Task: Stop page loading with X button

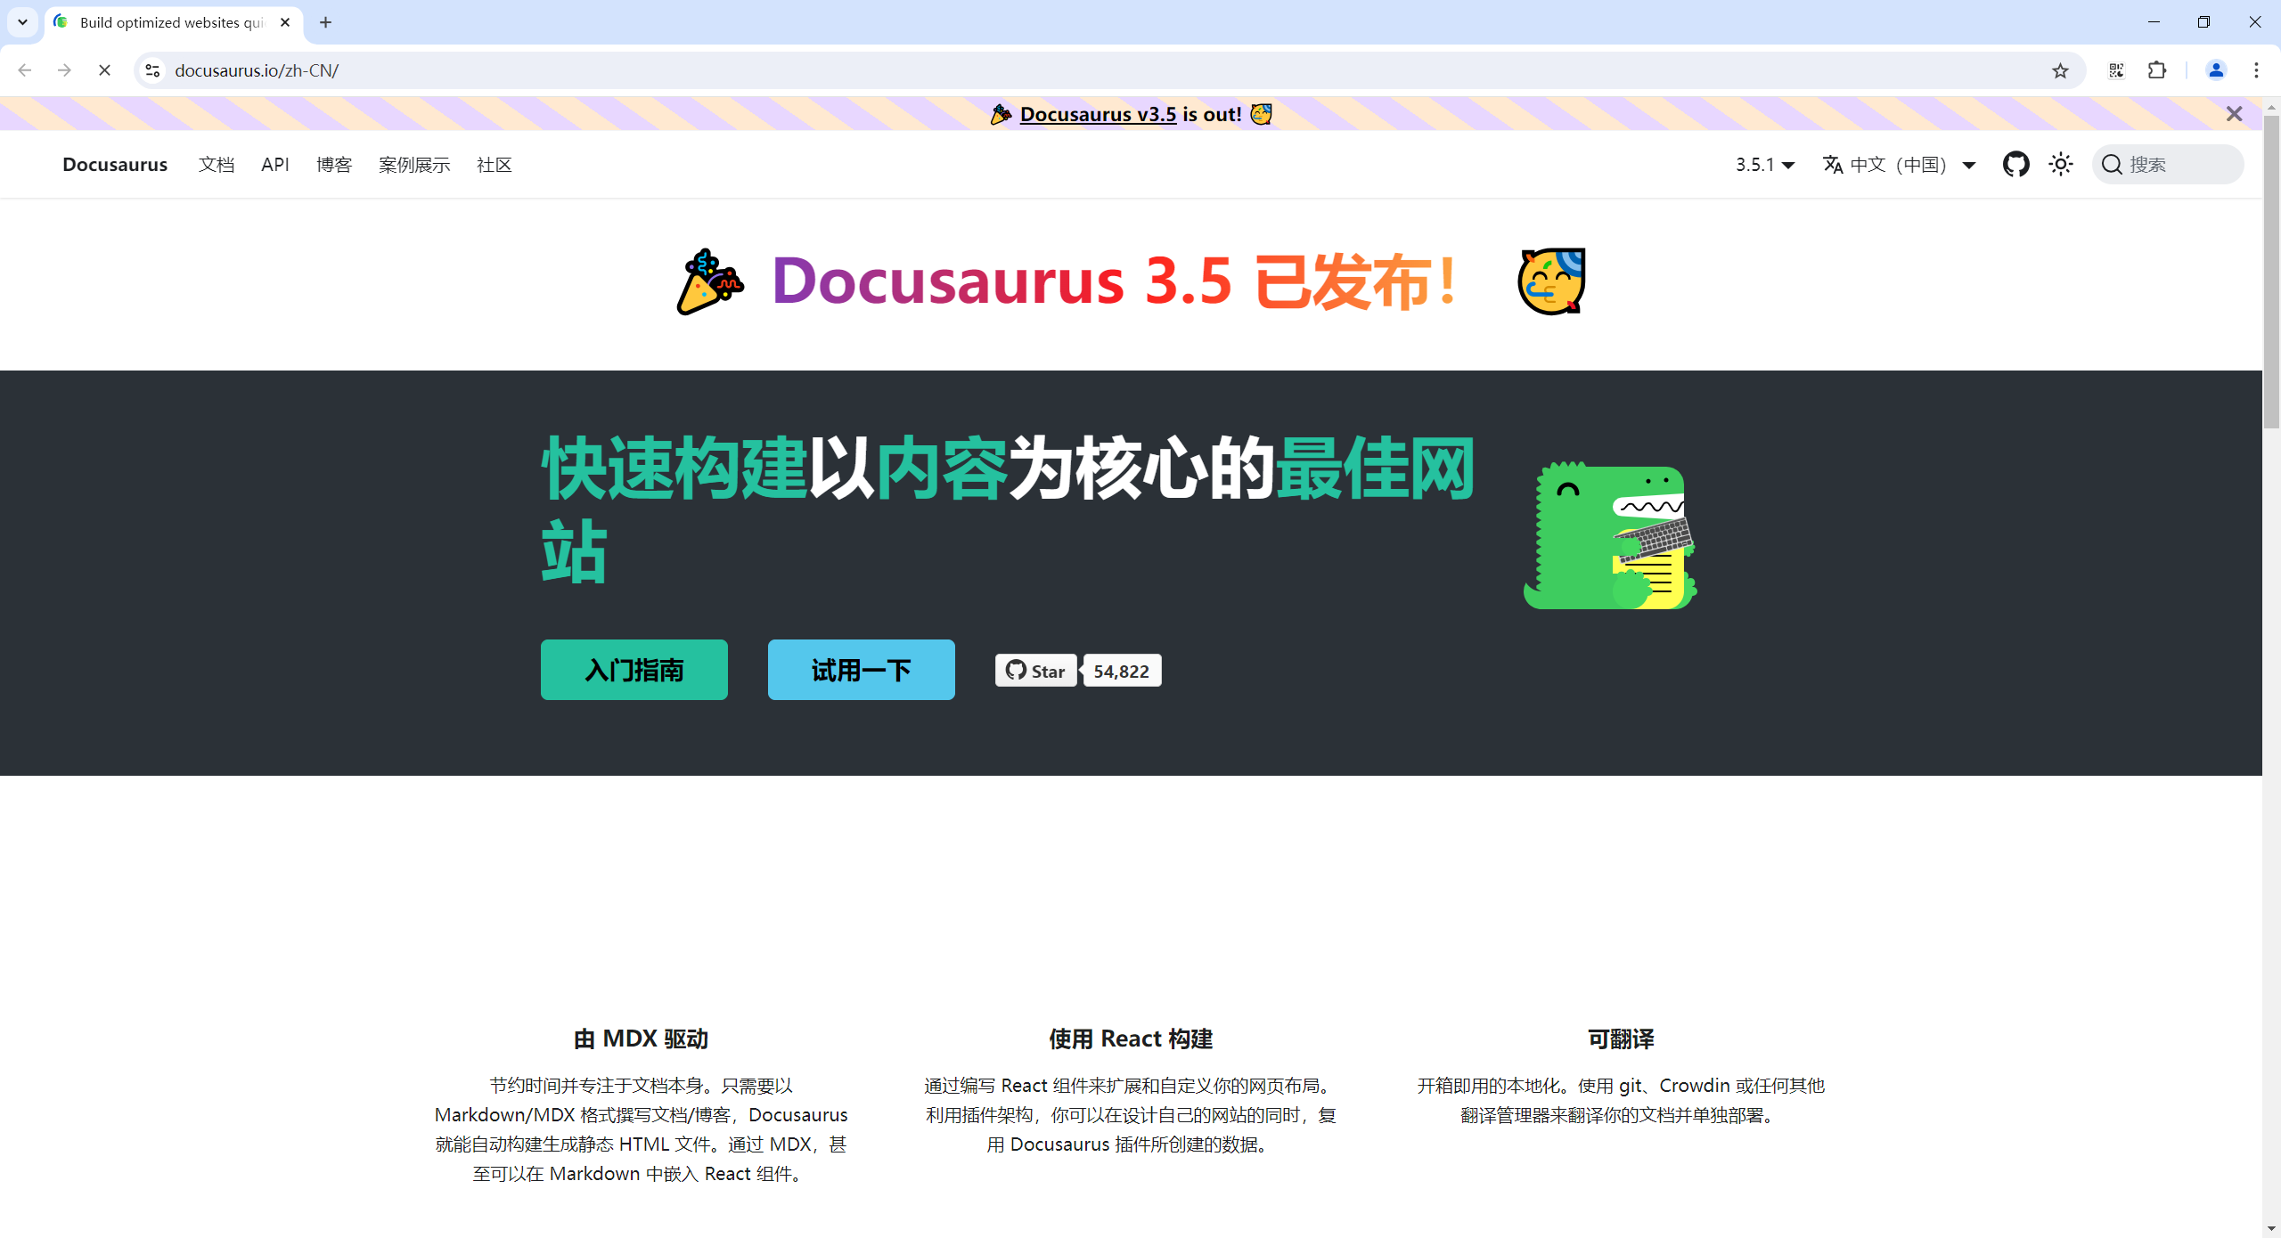Action: [104, 70]
